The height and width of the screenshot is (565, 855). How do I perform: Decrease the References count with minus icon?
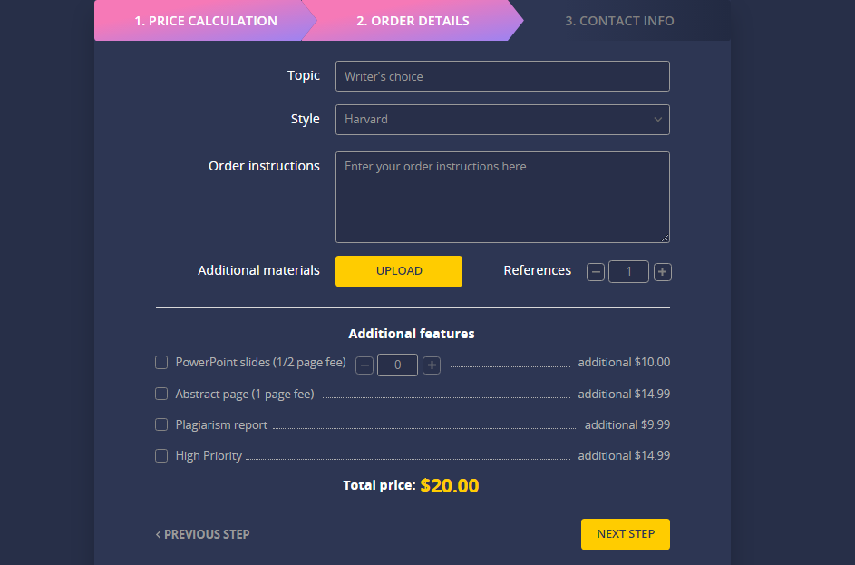coord(596,271)
